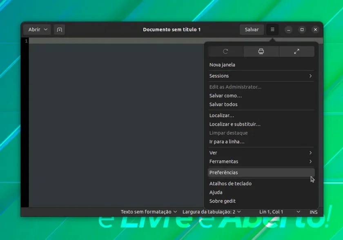Choose Ir para a linha… entry
Viewport: 343px width, 240px height.
click(261, 142)
